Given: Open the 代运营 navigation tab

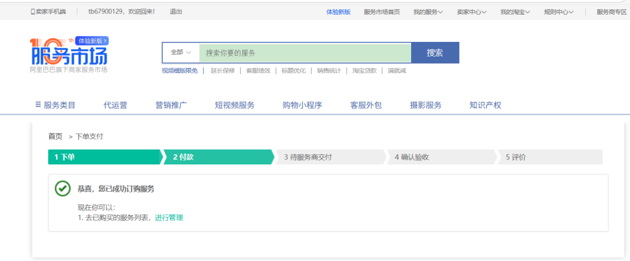Looking at the screenshot, I should (115, 105).
